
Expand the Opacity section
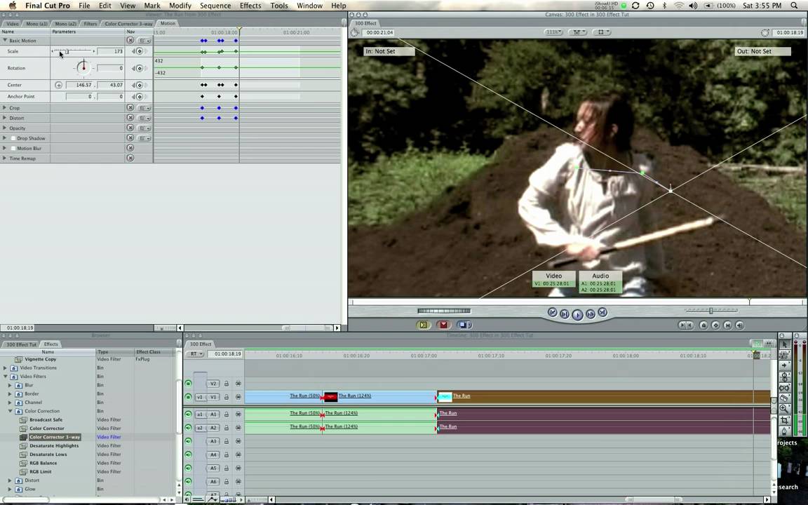pos(5,128)
